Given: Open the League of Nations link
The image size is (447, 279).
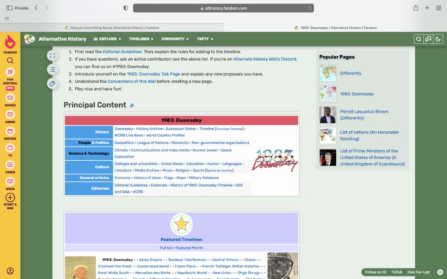Looking at the screenshot, I should pyautogui.click(x=153, y=142).
